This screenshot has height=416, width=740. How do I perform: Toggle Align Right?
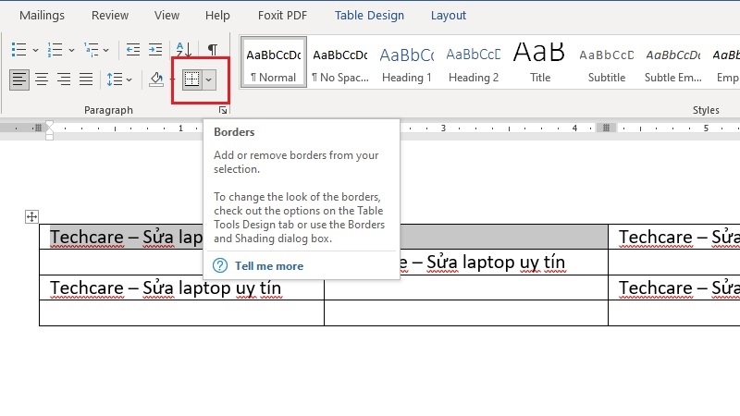tap(64, 80)
